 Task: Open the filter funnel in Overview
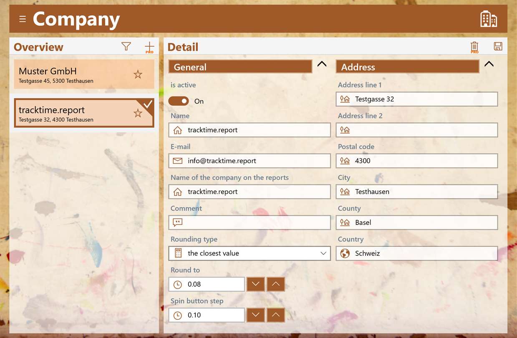tap(126, 47)
